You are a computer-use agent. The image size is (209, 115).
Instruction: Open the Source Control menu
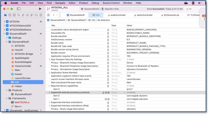pyautogui.click(x=111, y=3)
